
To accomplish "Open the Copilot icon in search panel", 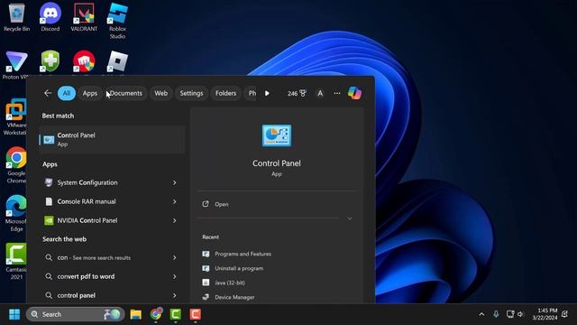I will coord(354,93).
